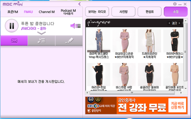Viewport: 191px width, 119px height.
Task: Open blue leopard pattern wrap dress thumbnail
Action: point(99,41)
